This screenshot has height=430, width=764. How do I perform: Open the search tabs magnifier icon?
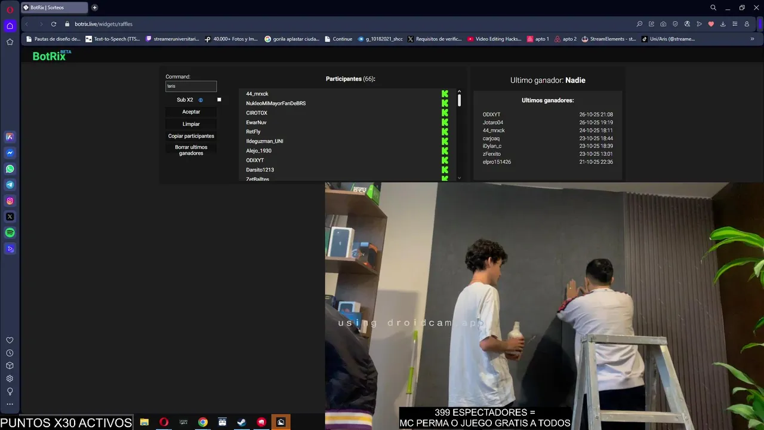pyautogui.click(x=713, y=8)
